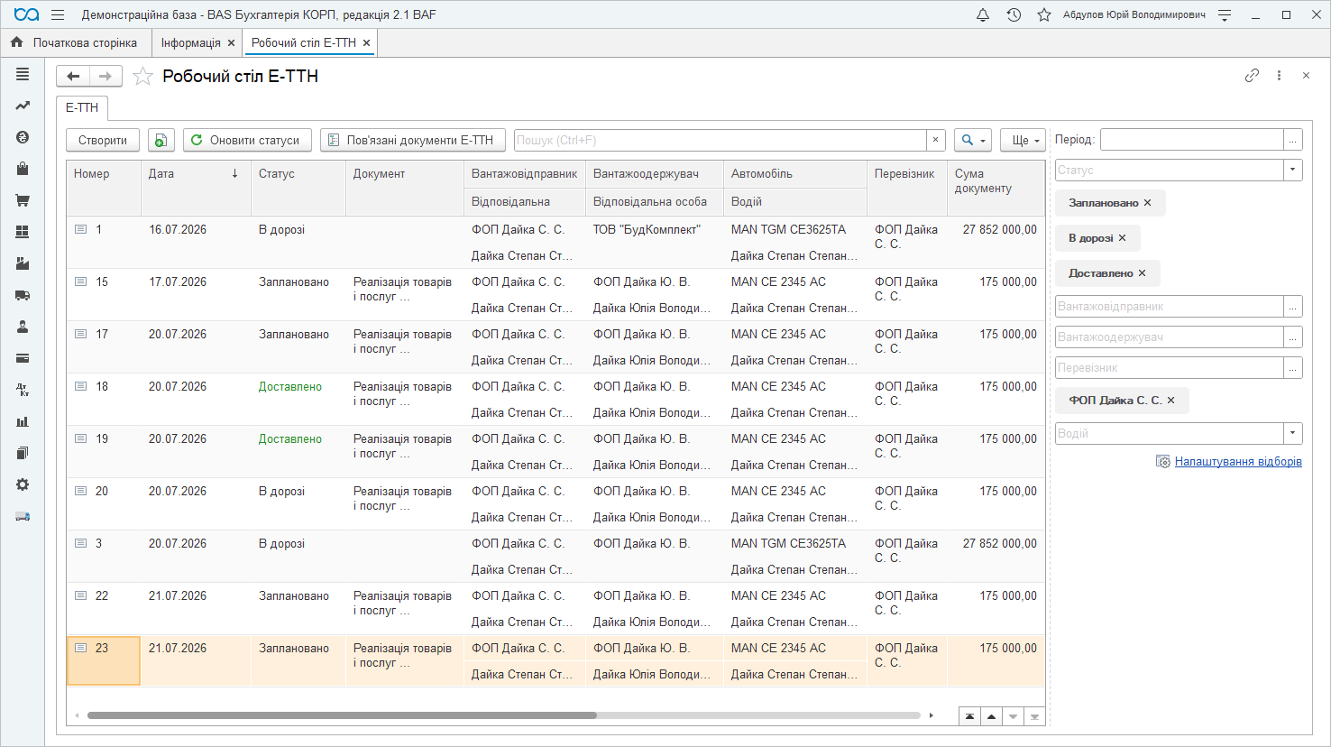Open the Налаштування відборів link

click(1238, 462)
